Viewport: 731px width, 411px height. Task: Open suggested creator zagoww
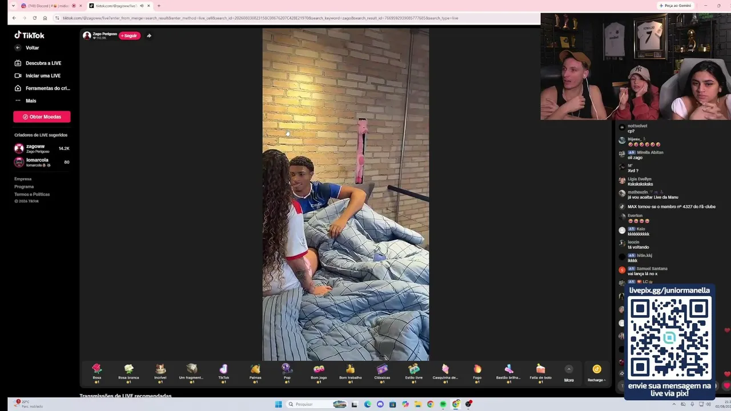point(42,148)
